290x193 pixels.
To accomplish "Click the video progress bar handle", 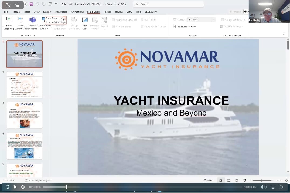I will (x=67, y=187).
